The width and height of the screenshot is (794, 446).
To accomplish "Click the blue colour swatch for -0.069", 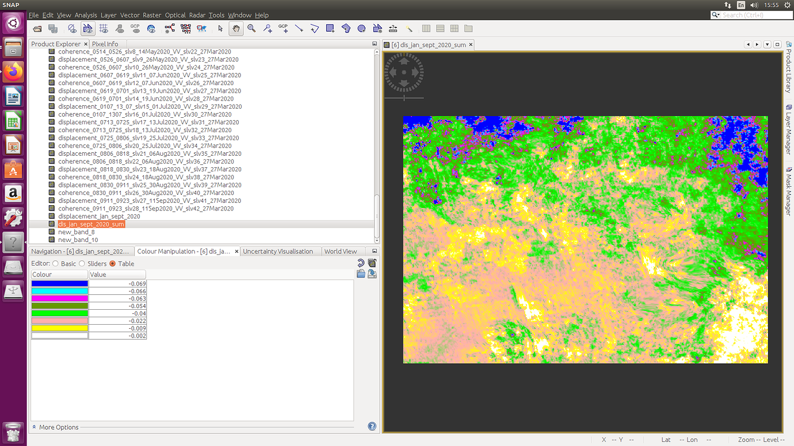I will (x=60, y=283).
